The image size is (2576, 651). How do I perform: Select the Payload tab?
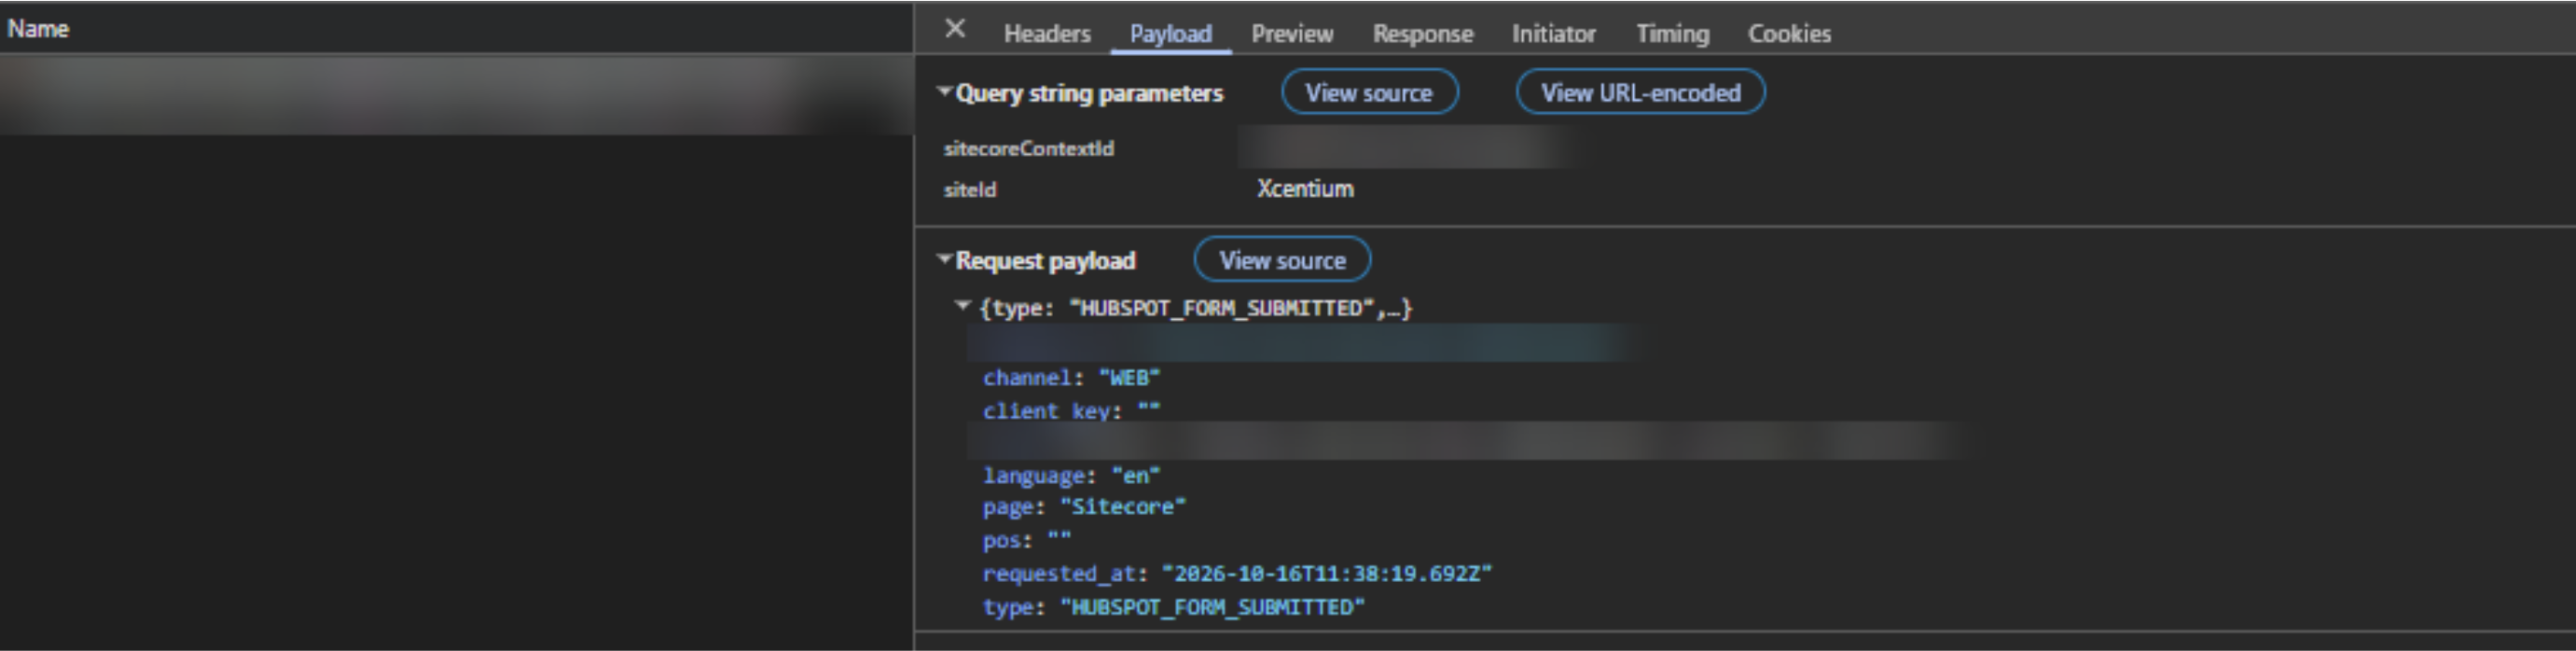[x=1171, y=34]
